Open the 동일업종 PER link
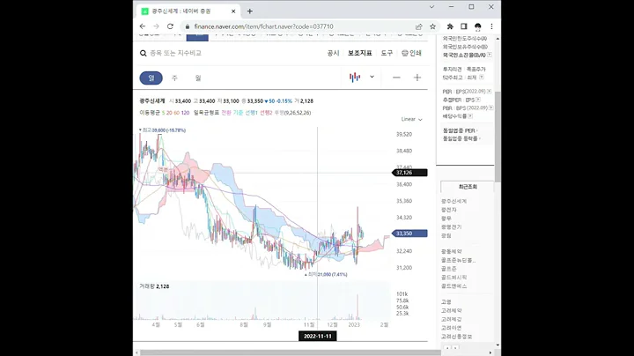The width and height of the screenshot is (634, 356). click(459, 130)
